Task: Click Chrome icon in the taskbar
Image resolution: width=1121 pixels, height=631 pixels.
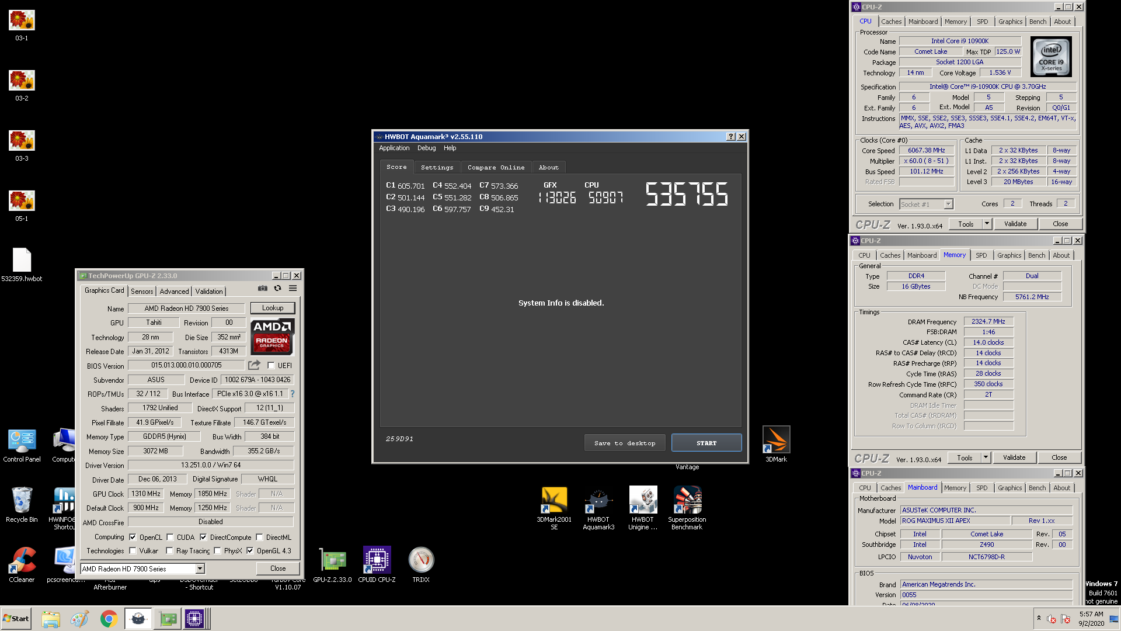Action: 109,619
